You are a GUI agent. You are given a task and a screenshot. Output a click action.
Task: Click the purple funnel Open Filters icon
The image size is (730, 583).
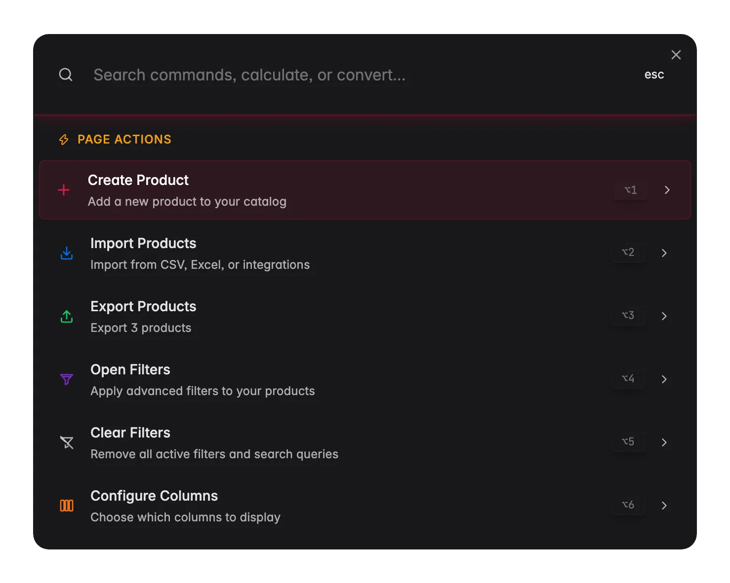point(67,379)
